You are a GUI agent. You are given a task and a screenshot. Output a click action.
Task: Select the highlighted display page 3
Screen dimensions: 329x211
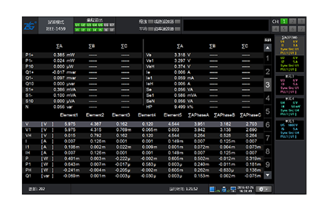tap(268, 85)
